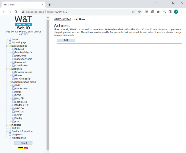Open the profile avatar J
This screenshot has width=186, height=153.
click(x=176, y=12)
